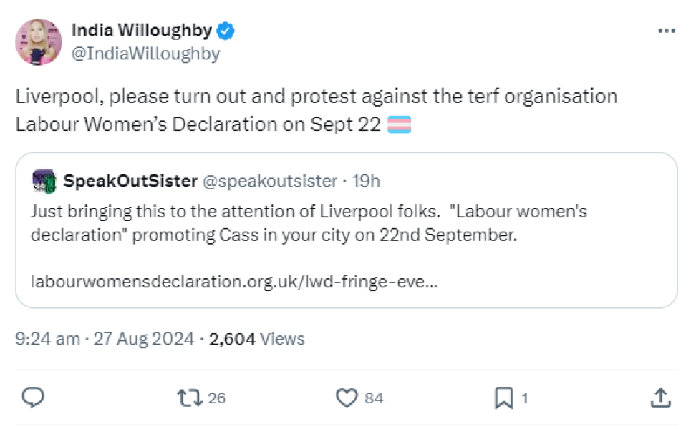Screen dimensions: 691x429
Task: Click the reply speech bubble icon
Action: [x=33, y=398]
